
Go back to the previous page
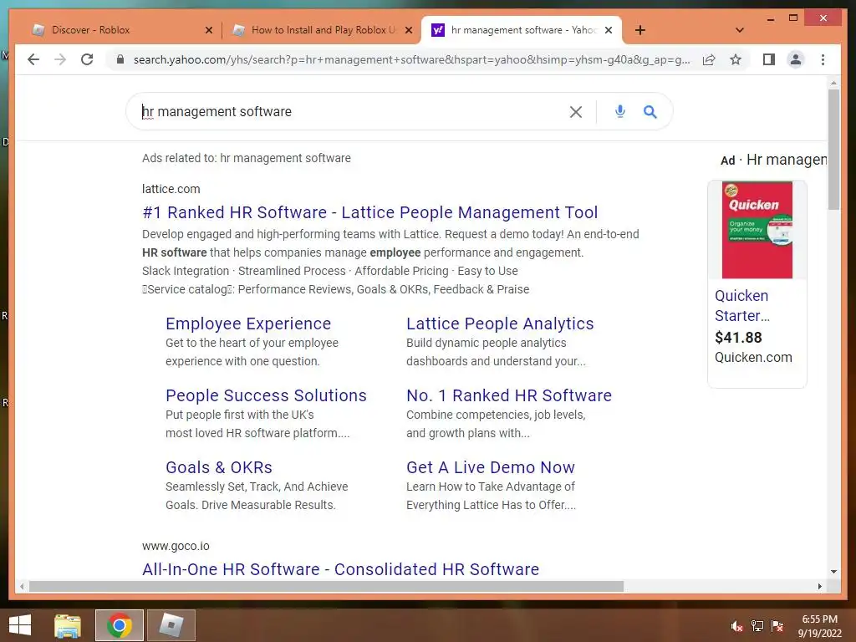[x=33, y=59]
